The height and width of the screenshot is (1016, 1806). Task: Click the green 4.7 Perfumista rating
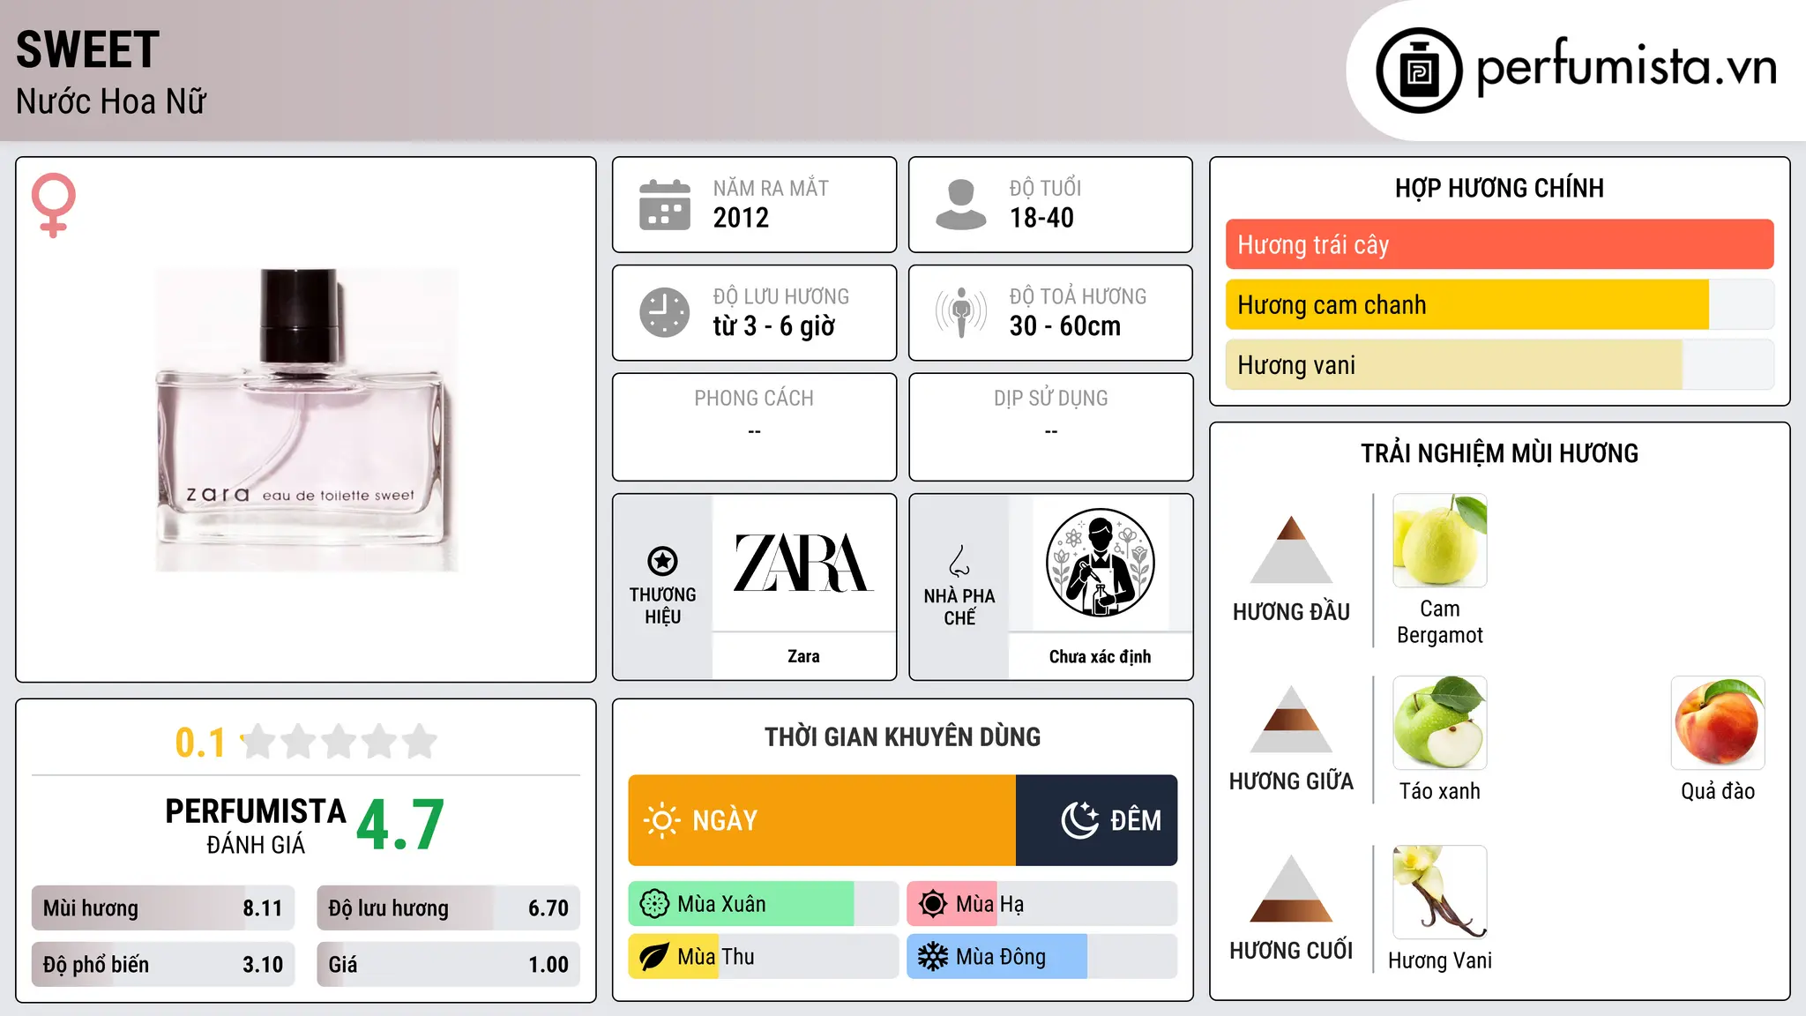coord(400,825)
